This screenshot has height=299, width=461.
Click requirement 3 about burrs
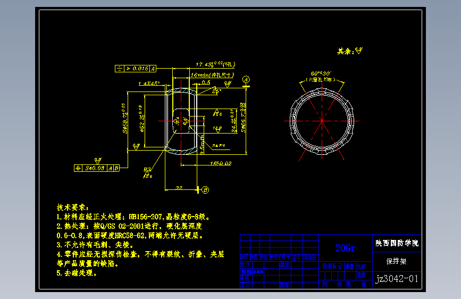click(95, 245)
